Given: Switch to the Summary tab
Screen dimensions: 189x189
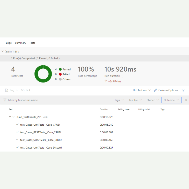Looking at the screenshot, I should (x=20, y=43).
